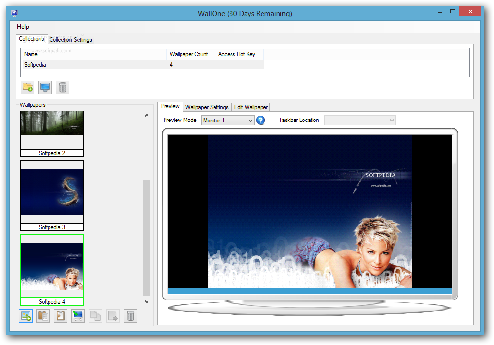
Task: Switch to the Collections tab
Action: click(32, 39)
